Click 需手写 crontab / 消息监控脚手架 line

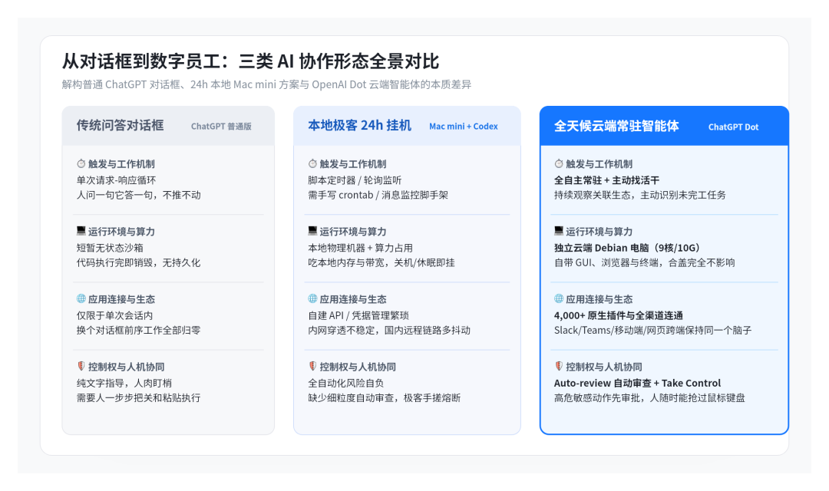click(x=378, y=195)
